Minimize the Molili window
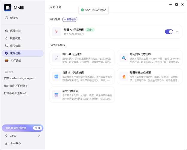Image resolution: width=187 pixels, height=150 pixels. (x=171, y=4)
